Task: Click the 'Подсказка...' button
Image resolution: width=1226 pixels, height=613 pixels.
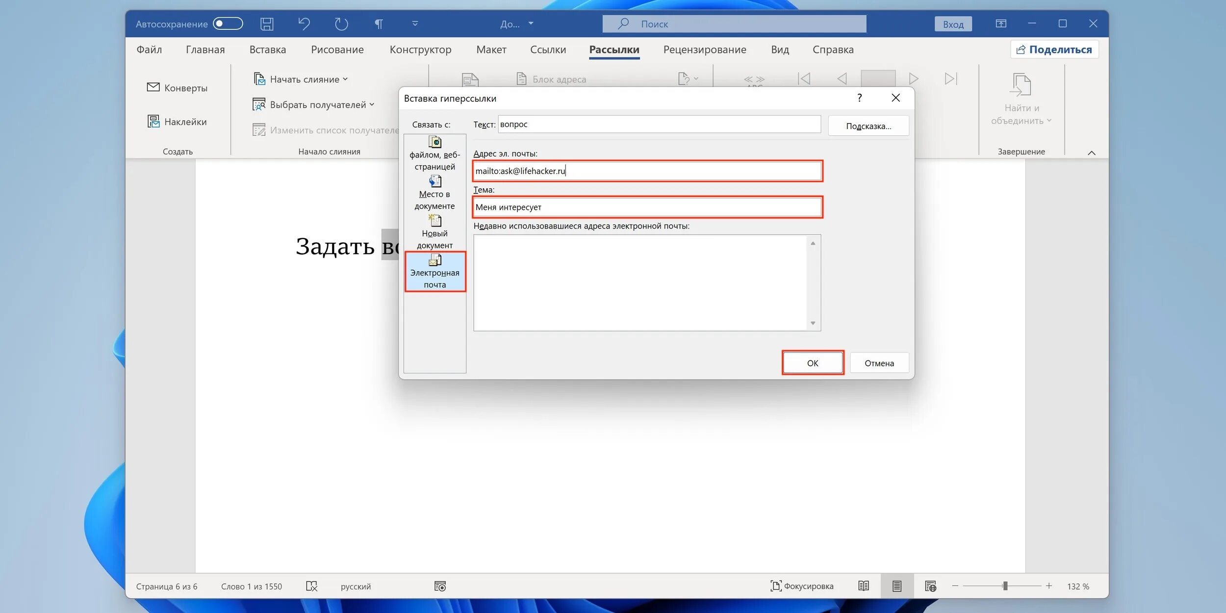Action: point(868,126)
